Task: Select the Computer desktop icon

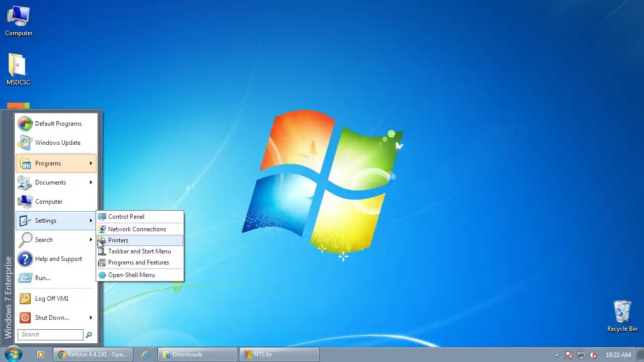Action: (x=19, y=21)
